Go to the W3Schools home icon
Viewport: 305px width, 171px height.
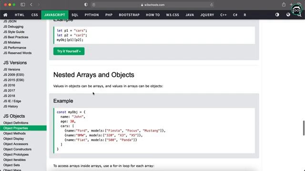5,15
